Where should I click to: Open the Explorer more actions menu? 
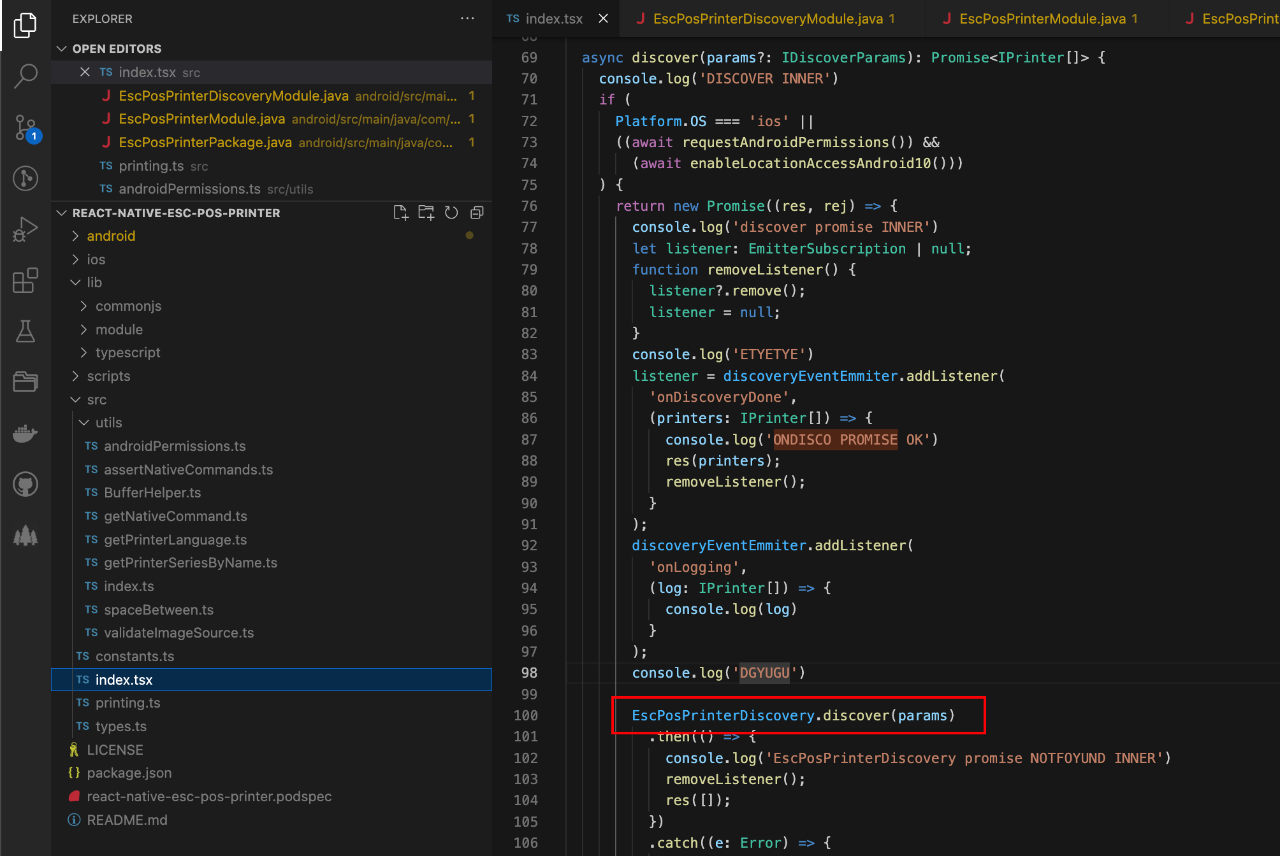click(x=467, y=19)
